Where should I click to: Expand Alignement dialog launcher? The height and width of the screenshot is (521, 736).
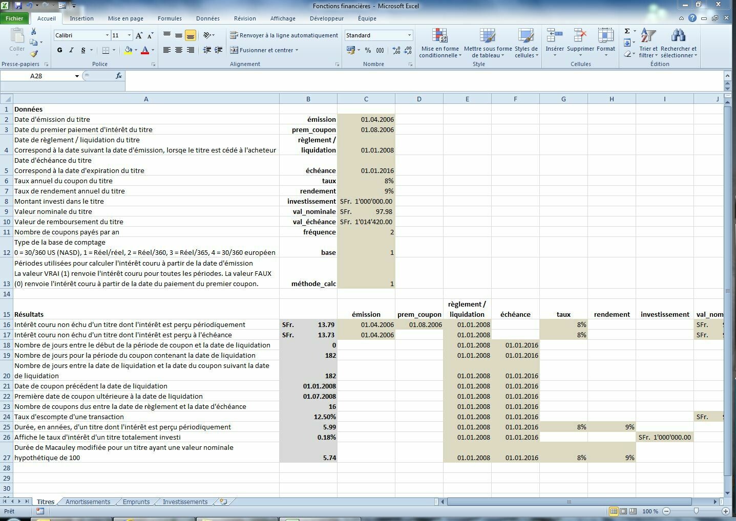coord(337,64)
